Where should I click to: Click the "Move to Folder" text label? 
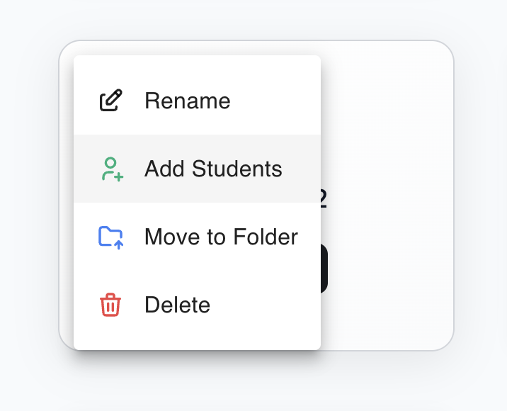point(221,237)
